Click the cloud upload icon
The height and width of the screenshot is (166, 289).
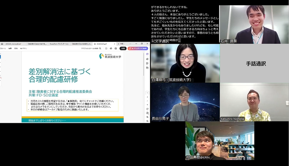(x=111, y=48)
